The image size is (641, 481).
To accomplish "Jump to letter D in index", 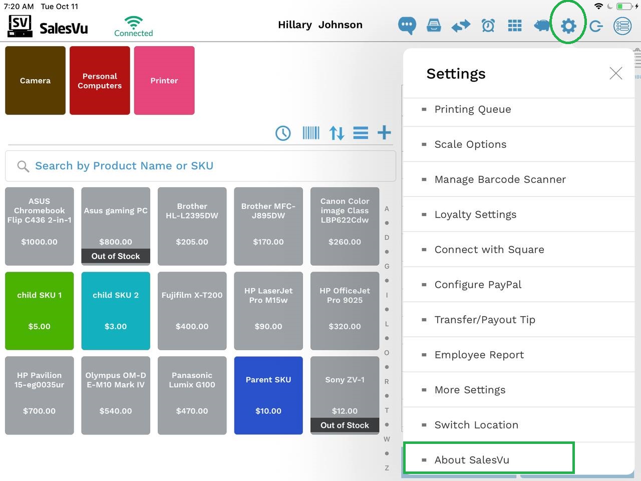I will click(x=387, y=237).
